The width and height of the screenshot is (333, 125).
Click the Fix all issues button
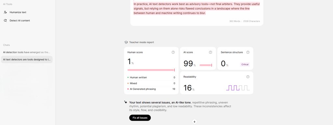(x=140, y=118)
